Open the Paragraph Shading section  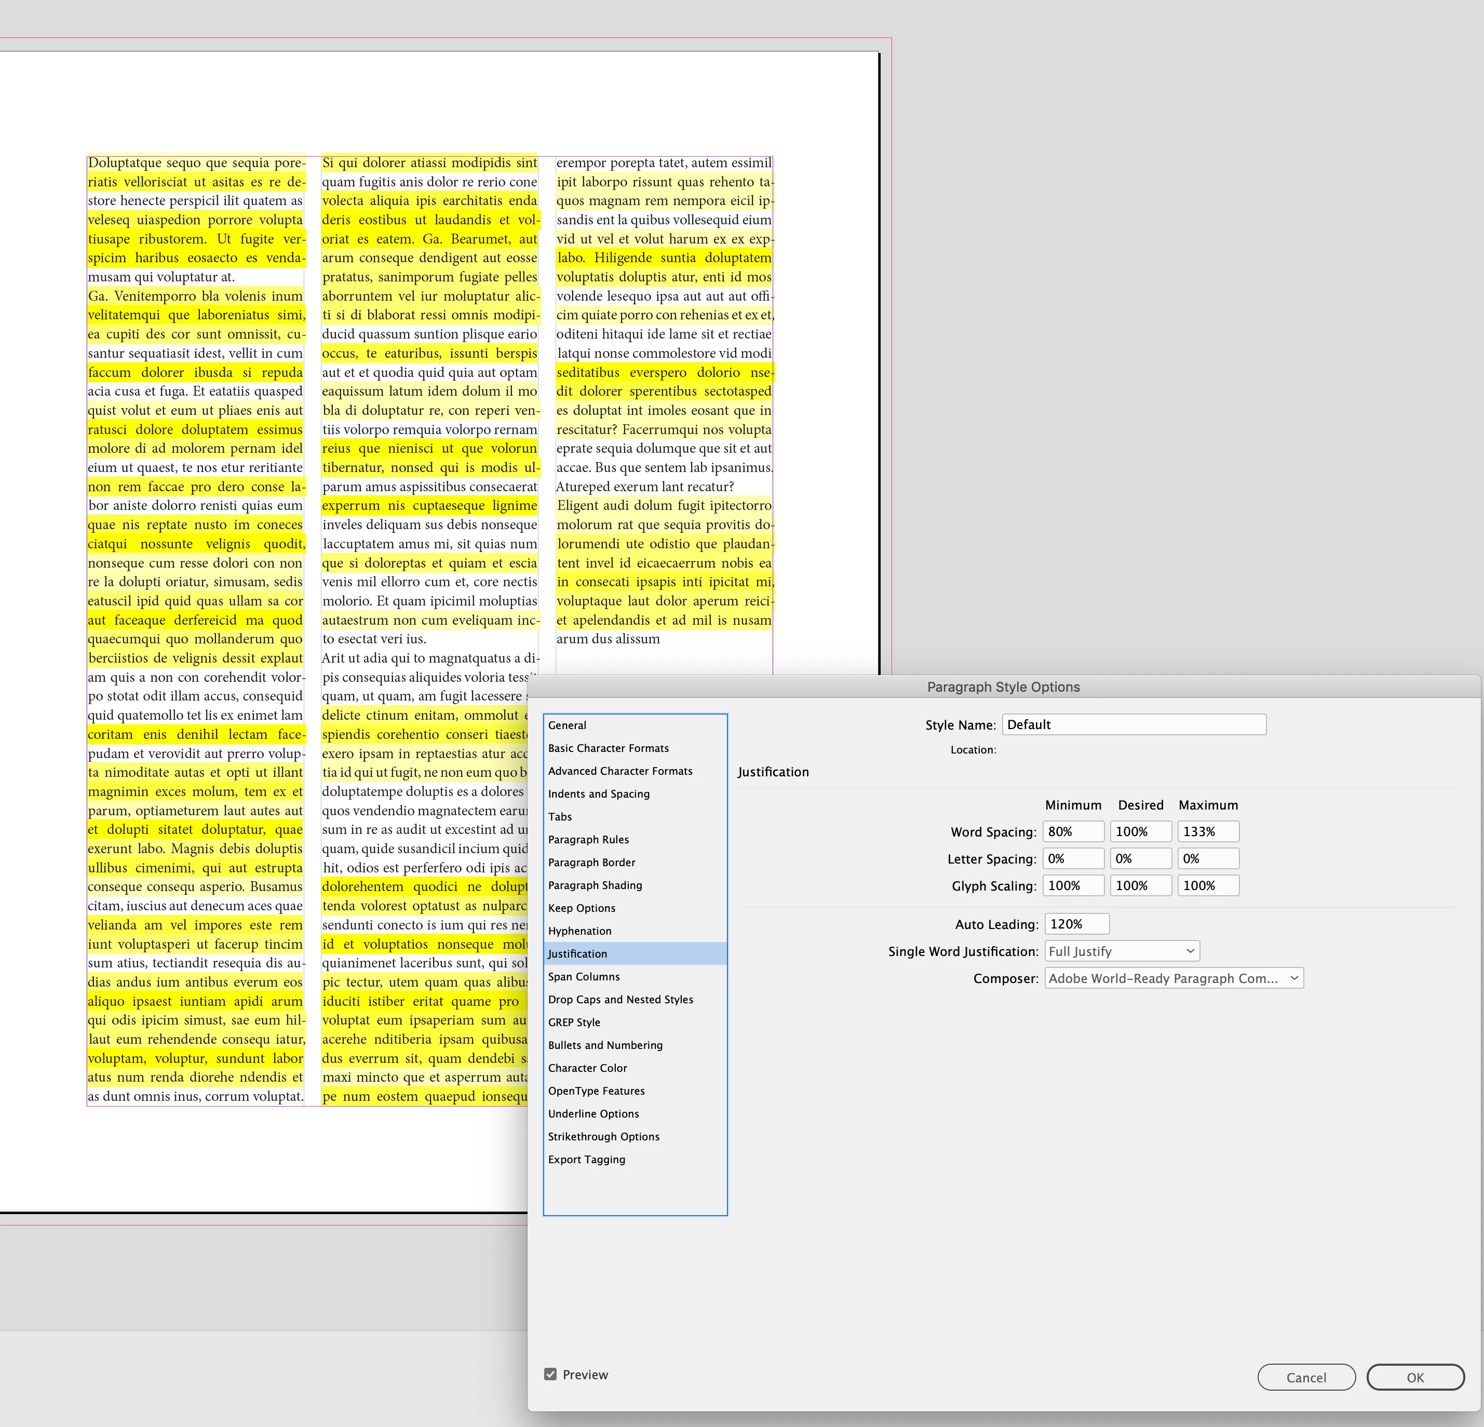[x=595, y=885]
